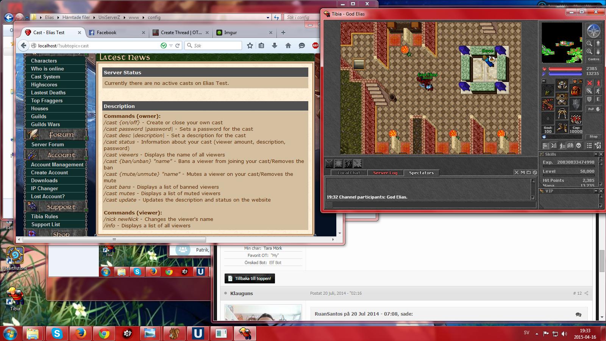Click the Firefox home icon

click(288, 45)
